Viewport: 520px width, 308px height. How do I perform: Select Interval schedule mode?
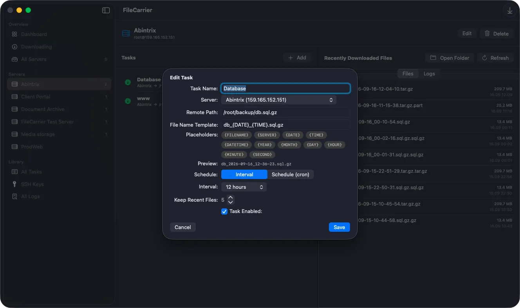point(244,174)
